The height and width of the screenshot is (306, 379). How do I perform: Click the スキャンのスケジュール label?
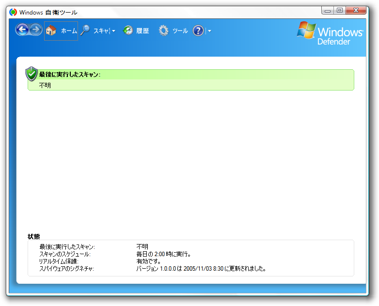(x=65, y=254)
